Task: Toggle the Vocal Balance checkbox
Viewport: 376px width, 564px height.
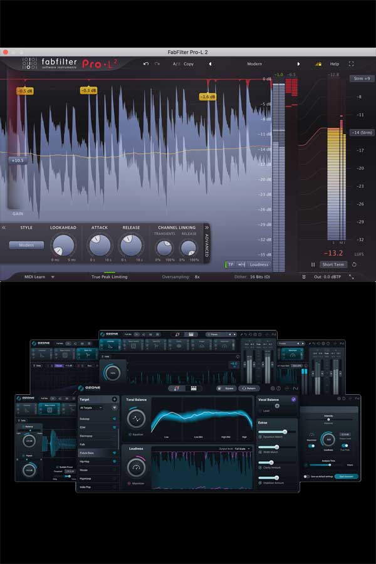Action: click(294, 399)
